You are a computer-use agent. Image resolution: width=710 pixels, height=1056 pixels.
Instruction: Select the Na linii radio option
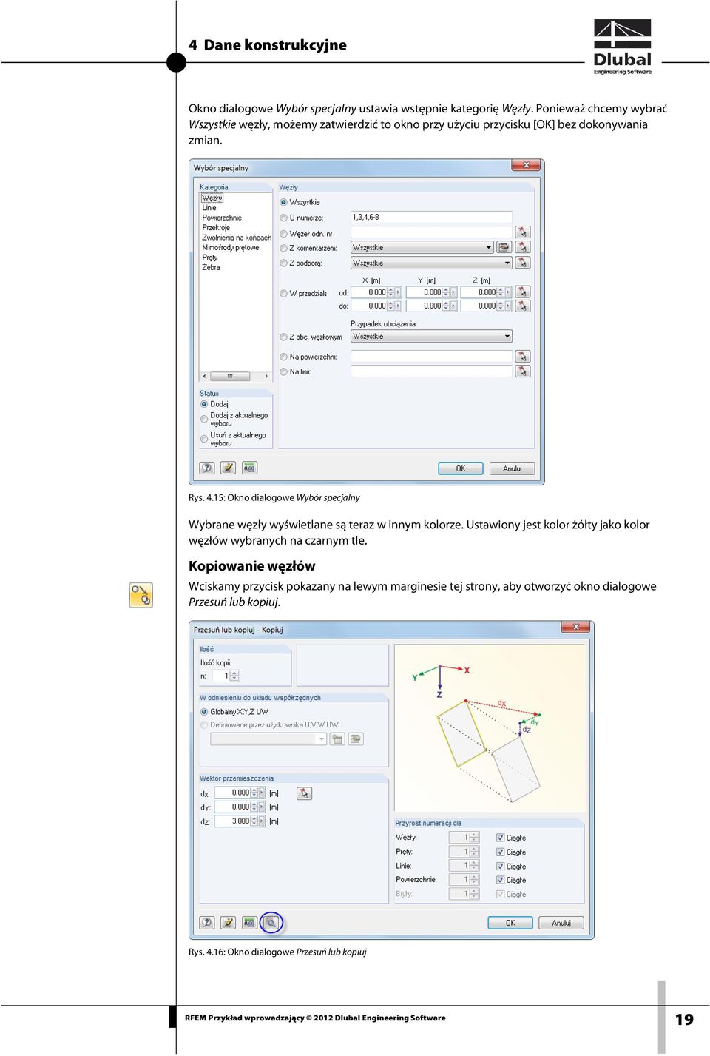point(283,371)
